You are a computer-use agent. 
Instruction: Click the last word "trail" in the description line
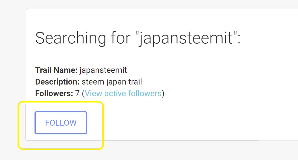135,82
